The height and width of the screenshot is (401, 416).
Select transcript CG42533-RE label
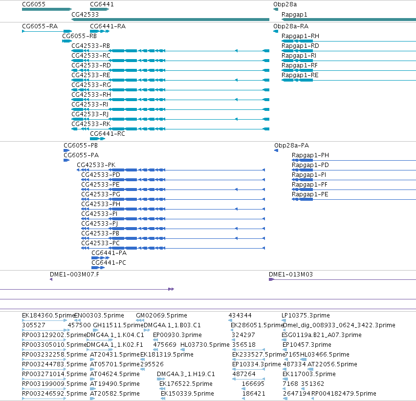[x=91, y=75]
